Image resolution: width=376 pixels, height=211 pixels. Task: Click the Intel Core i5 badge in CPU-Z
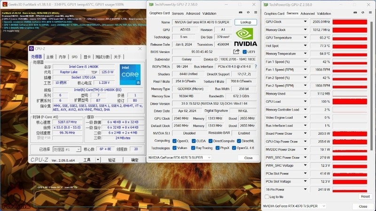point(128,74)
